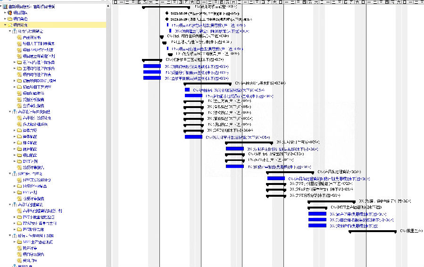Screen dimensions: 424x267
Task: Select the 多功能小组成员 item
Action: [35, 124]
